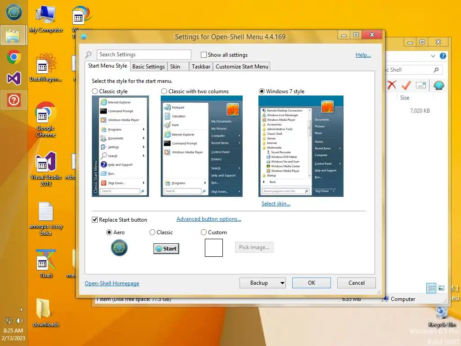The image size is (461, 346).
Task: Select the downloads folder on the desktop
Action: pyautogui.click(x=46, y=313)
